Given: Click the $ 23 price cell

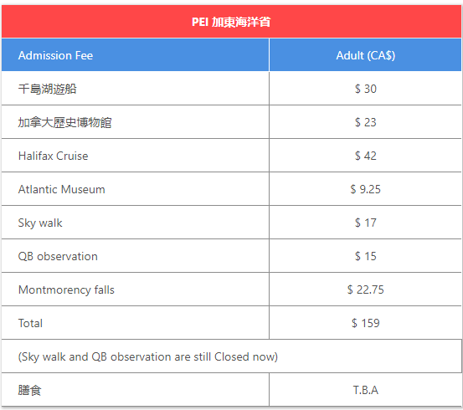Looking at the screenshot, I should (x=366, y=122).
